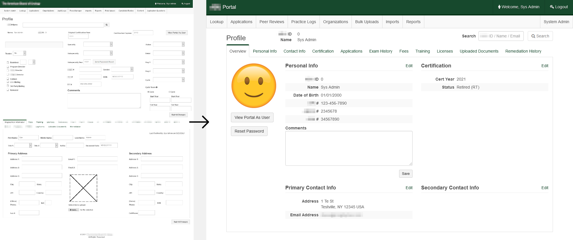573x240 pixels.
Task: Enable the 3rd Party Mailing checkbox
Action: [x=8, y=86]
